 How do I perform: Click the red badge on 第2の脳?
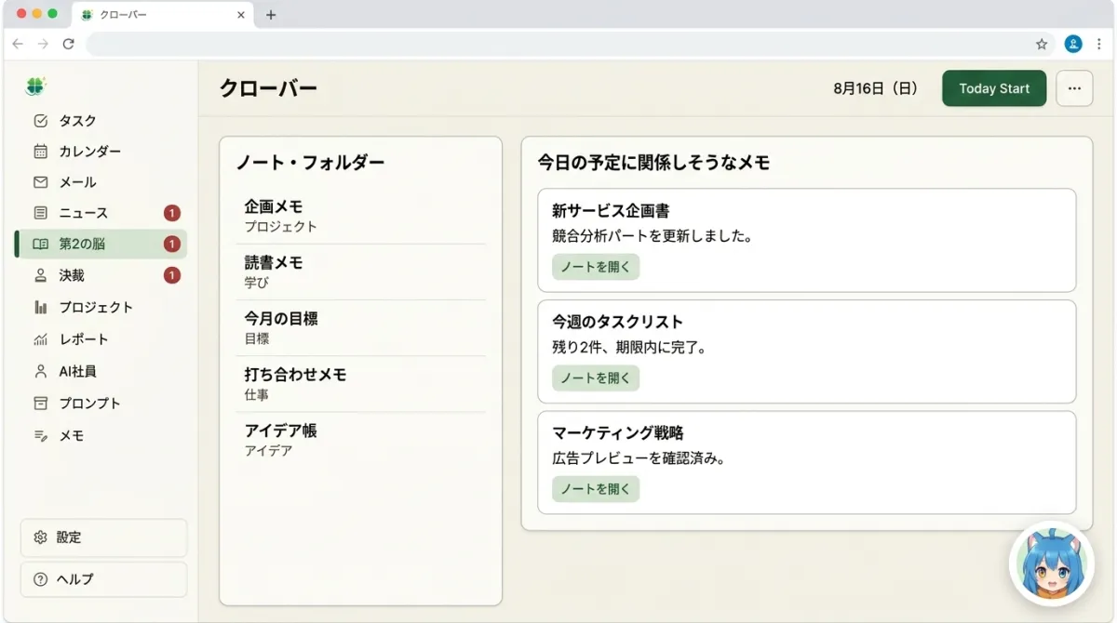[x=171, y=245]
